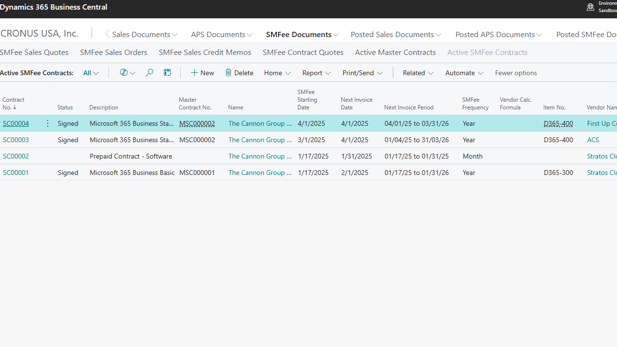Image resolution: width=617 pixels, height=347 pixels.
Task: Switch to Posted Sales Documents menu
Action: (x=395, y=34)
